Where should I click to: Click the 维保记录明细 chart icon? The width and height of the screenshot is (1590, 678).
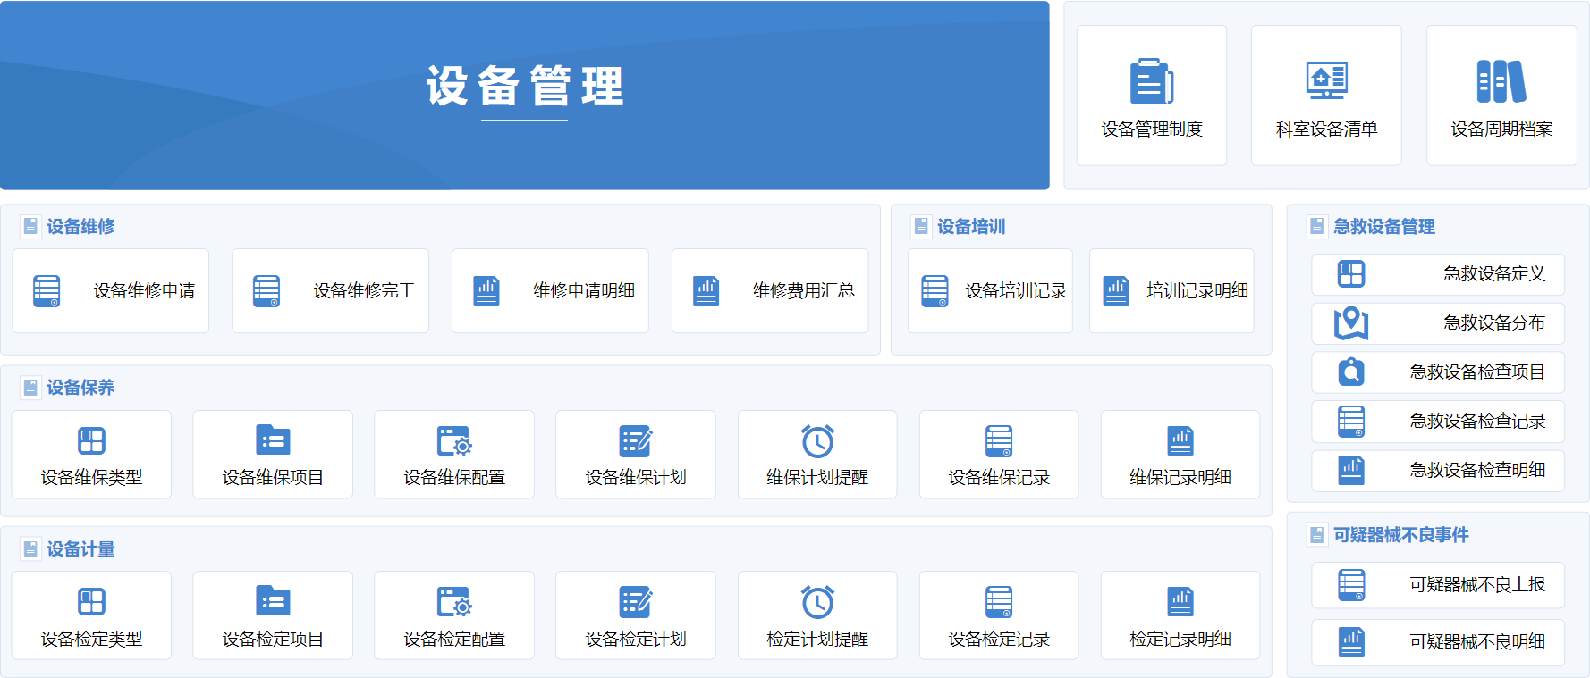point(1180,441)
